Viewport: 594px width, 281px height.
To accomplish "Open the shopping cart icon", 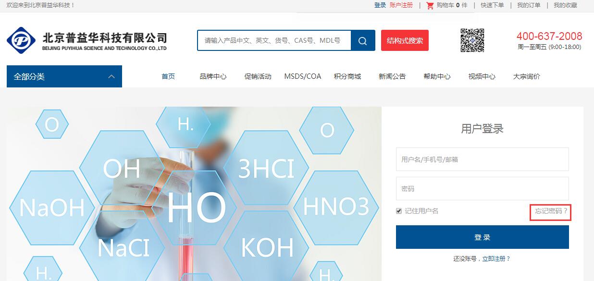I will click(430, 5).
